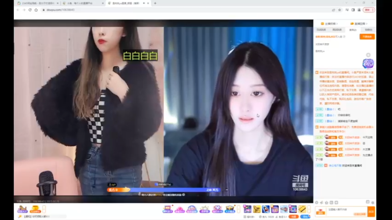Open the winged treasure chest icon

tap(230, 209)
